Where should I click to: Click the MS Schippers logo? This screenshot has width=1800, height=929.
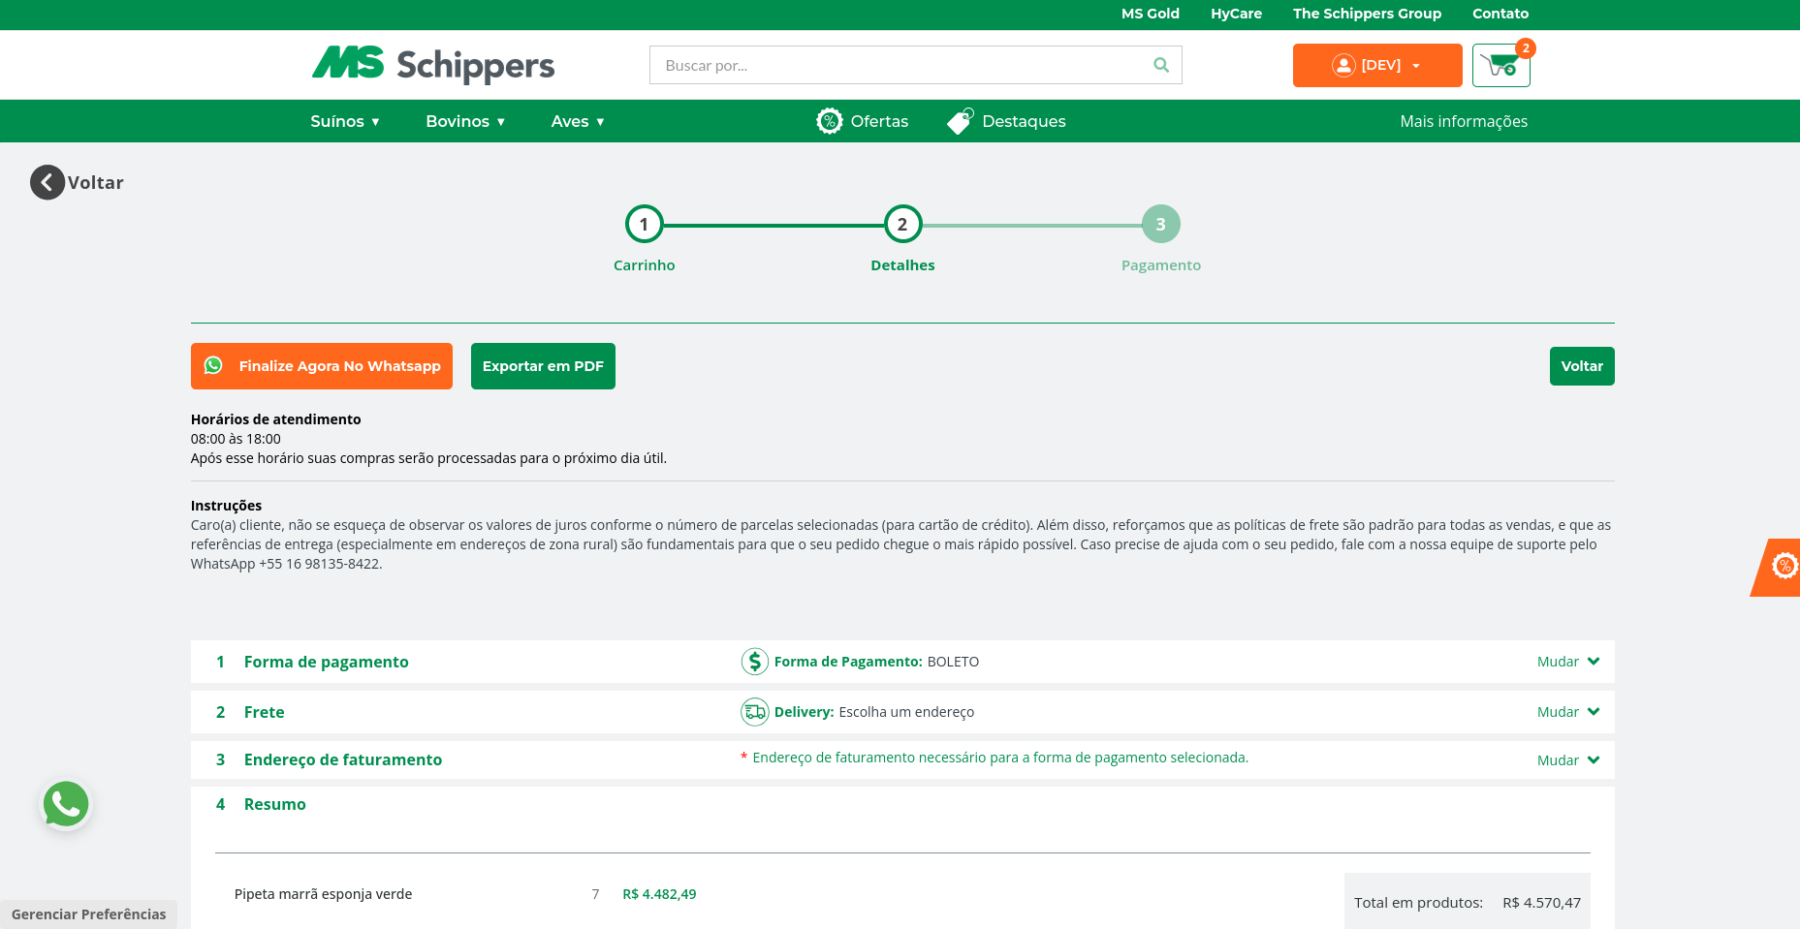point(432,65)
